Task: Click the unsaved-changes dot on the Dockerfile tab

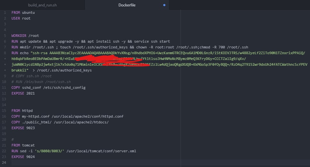Action: tap(164, 5)
